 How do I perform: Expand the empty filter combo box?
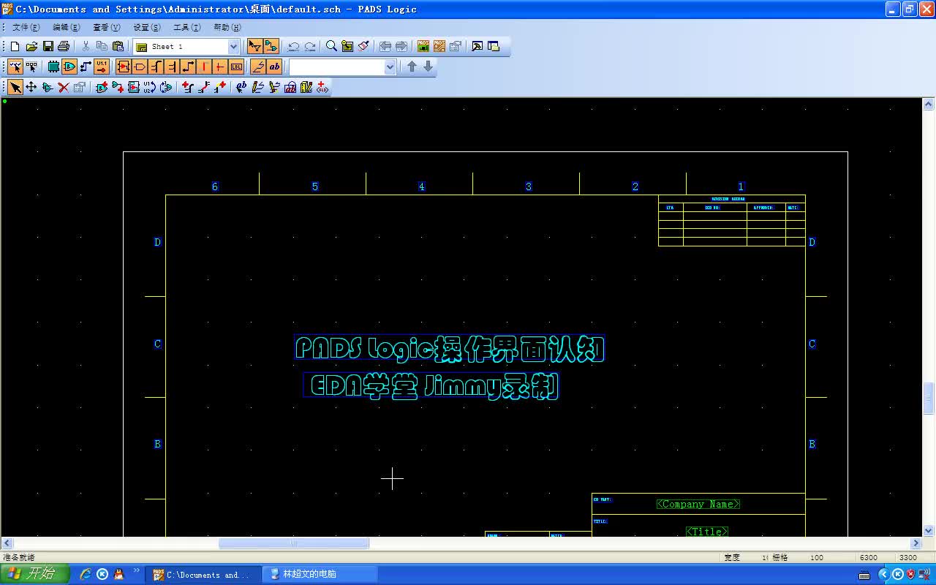pyautogui.click(x=390, y=67)
